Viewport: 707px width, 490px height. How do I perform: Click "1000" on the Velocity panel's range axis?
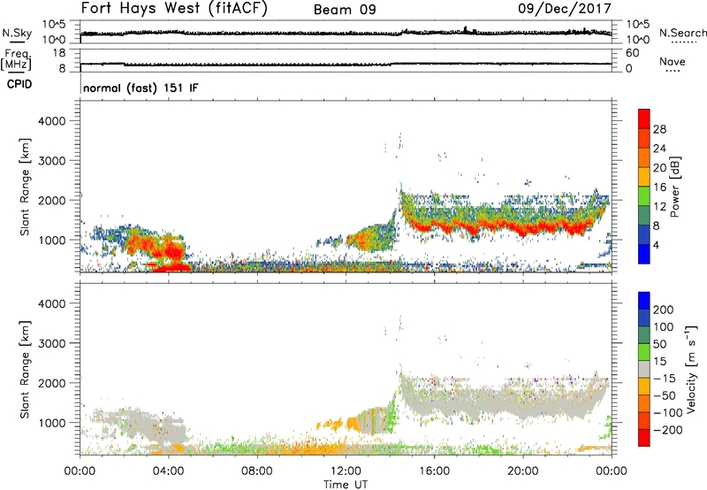pos(52,423)
